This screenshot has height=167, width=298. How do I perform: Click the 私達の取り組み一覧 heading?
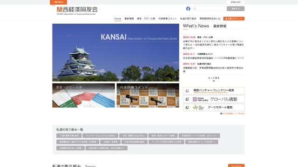(x=70, y=129)
